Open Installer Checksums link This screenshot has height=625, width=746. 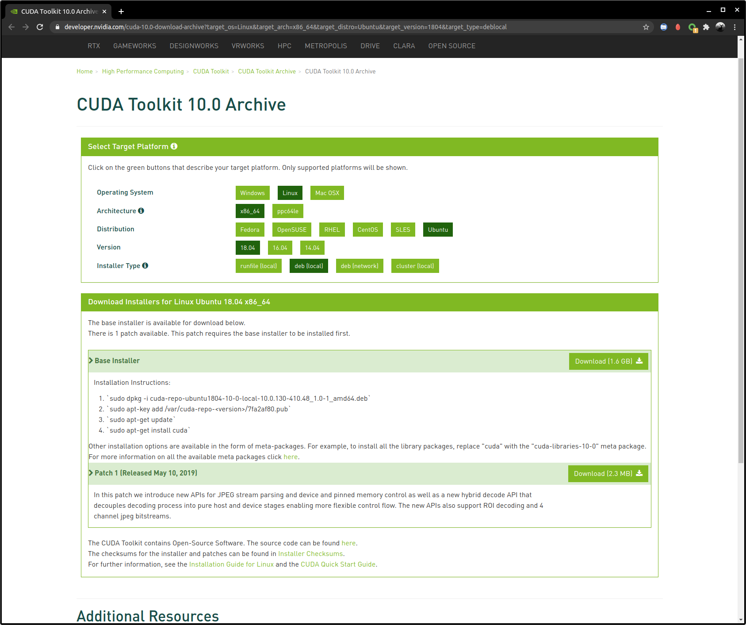tap(310, 554)
